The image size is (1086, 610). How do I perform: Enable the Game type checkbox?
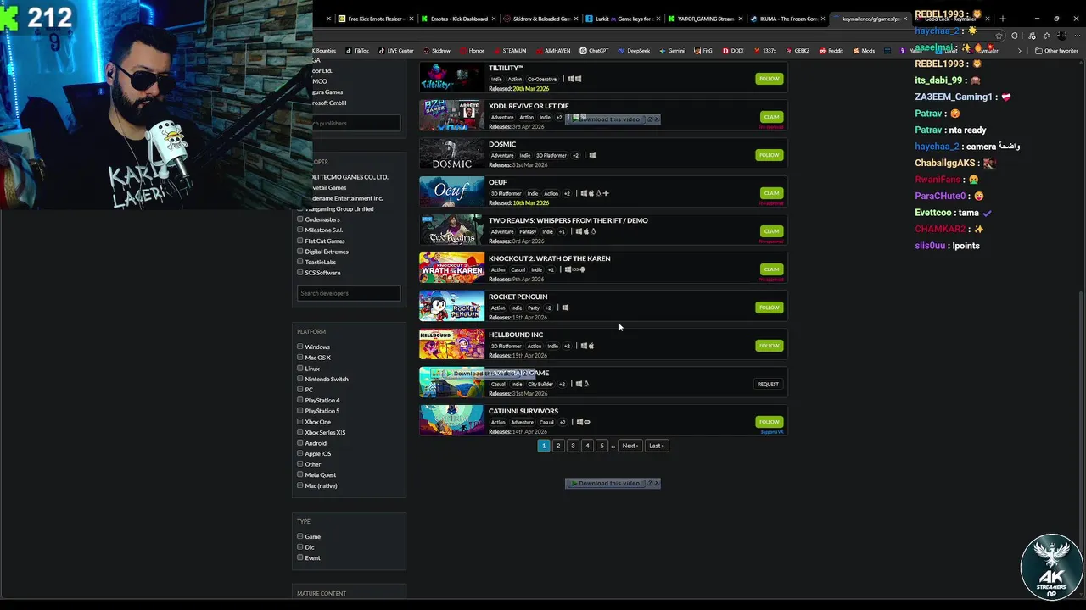pos(299,536)
